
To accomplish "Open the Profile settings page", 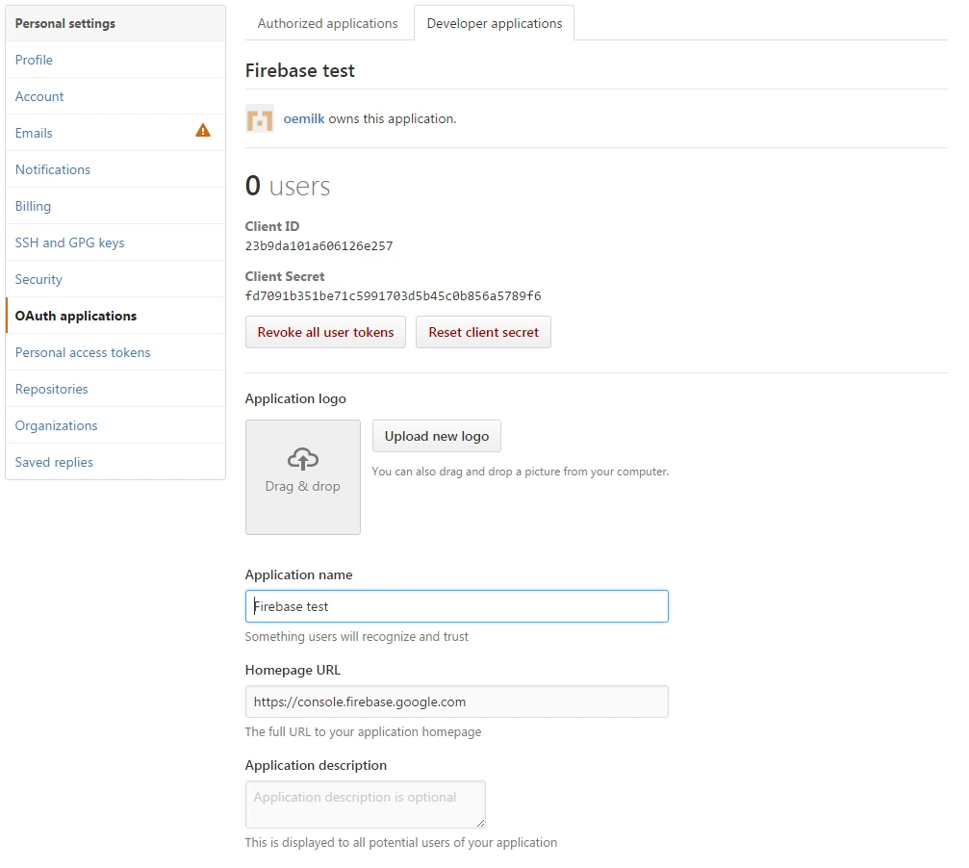I will pos(115,60).
